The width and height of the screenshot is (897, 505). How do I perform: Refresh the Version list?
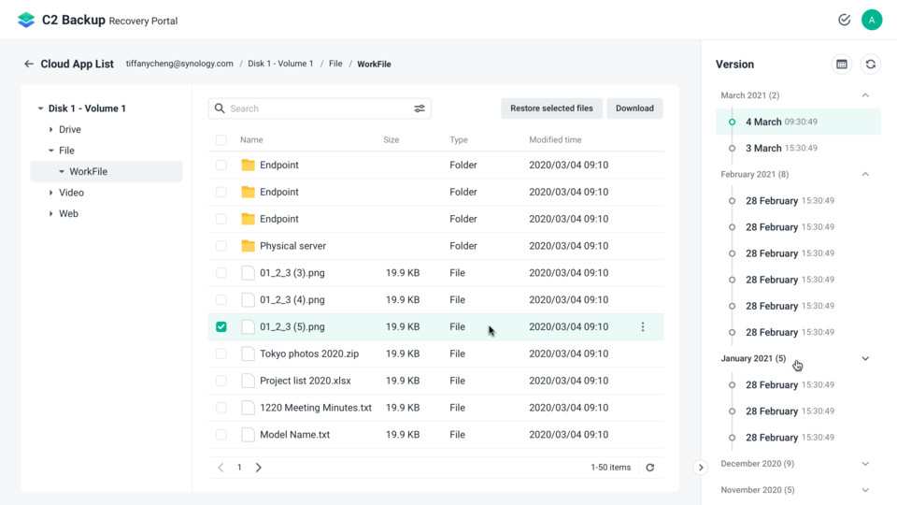(870, 65)
